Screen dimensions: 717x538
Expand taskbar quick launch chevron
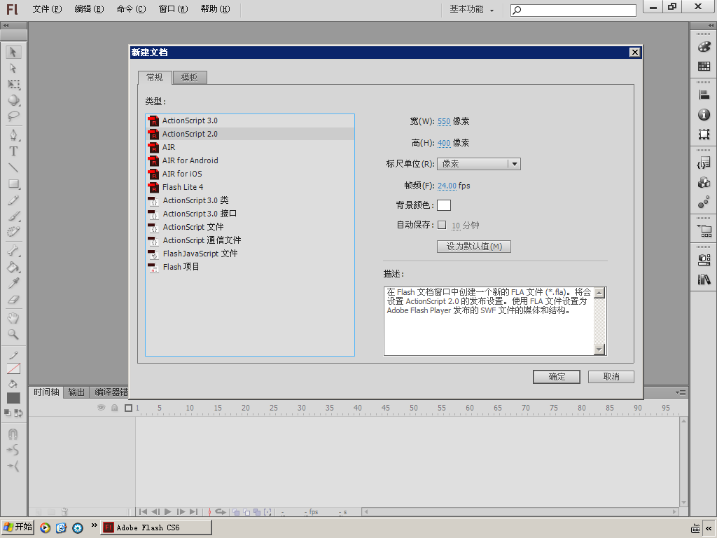point(95,525)
